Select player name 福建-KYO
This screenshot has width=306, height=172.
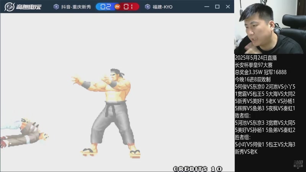(163, 7)
